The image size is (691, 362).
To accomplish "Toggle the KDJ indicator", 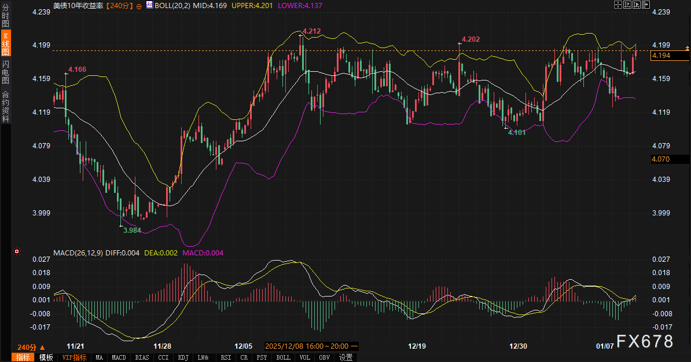I will click(183, 357).
